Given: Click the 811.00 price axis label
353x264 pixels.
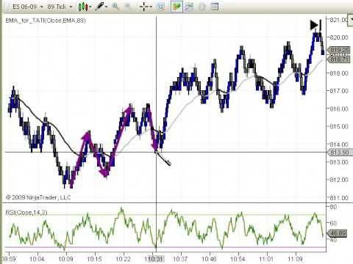Looking at the screenshot, I should pyautogui.click(x=339, y=198).
